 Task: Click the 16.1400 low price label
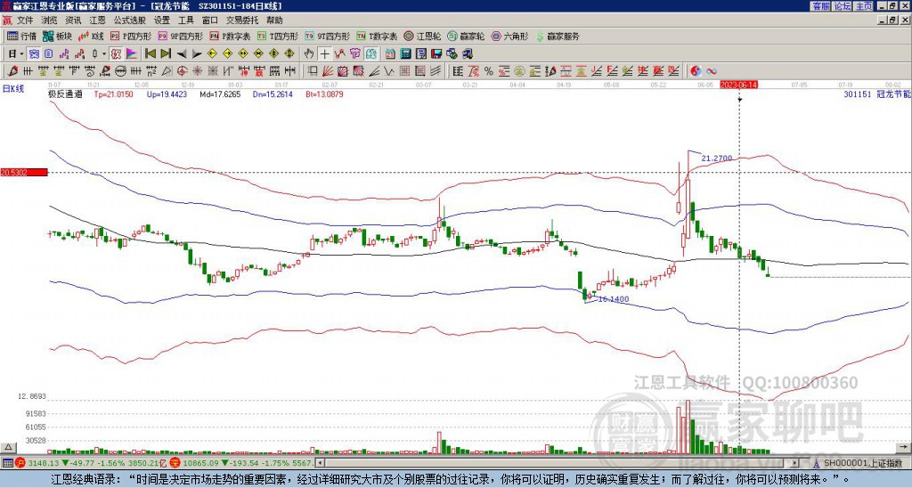click(x=613, y=299)
